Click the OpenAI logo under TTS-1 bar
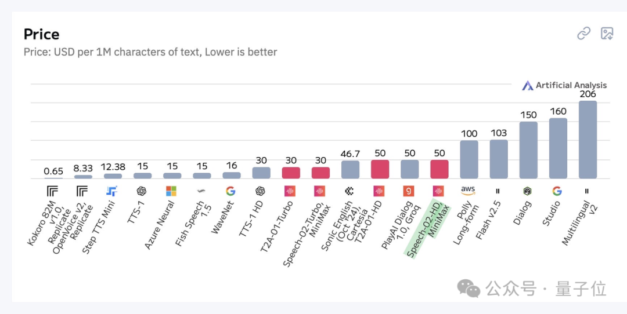The image size is (627, 314). pos(141,191)
